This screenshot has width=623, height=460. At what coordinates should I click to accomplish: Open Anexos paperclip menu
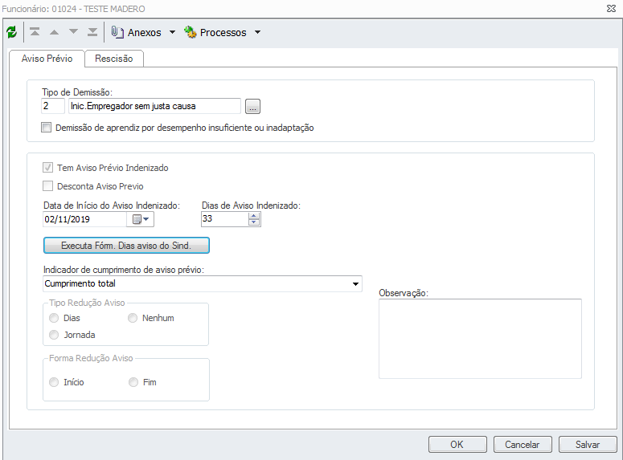(136, 32)
